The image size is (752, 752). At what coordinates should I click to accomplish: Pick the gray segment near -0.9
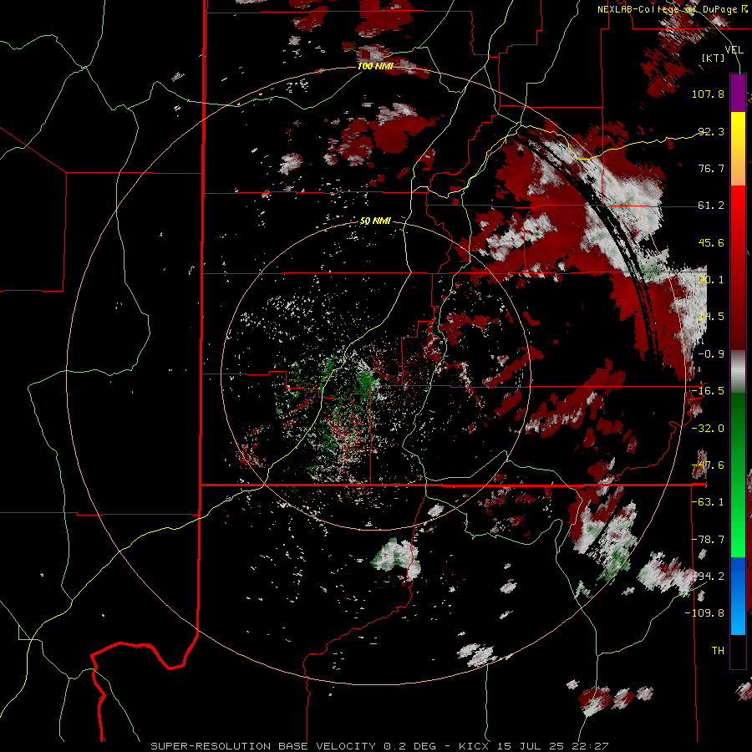click(x=738, y=372)
